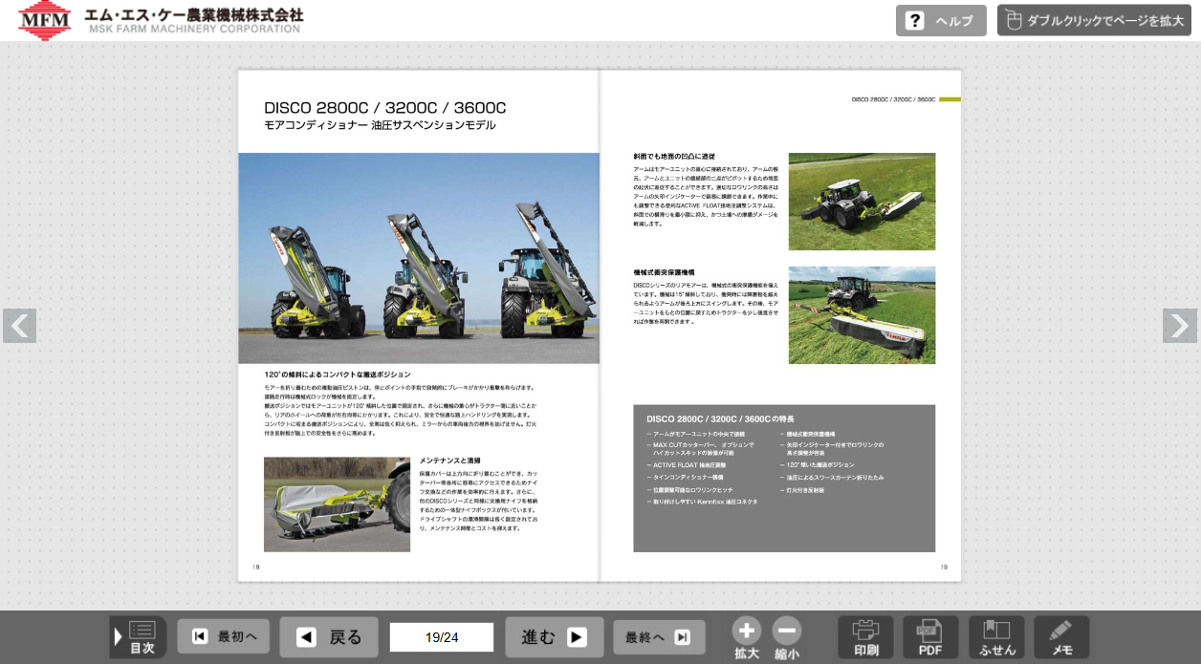The width and height of the screenshot is (1201, 664).
Task: Zoom in with the 拡大 plus icon
Action: pos(747,638)
